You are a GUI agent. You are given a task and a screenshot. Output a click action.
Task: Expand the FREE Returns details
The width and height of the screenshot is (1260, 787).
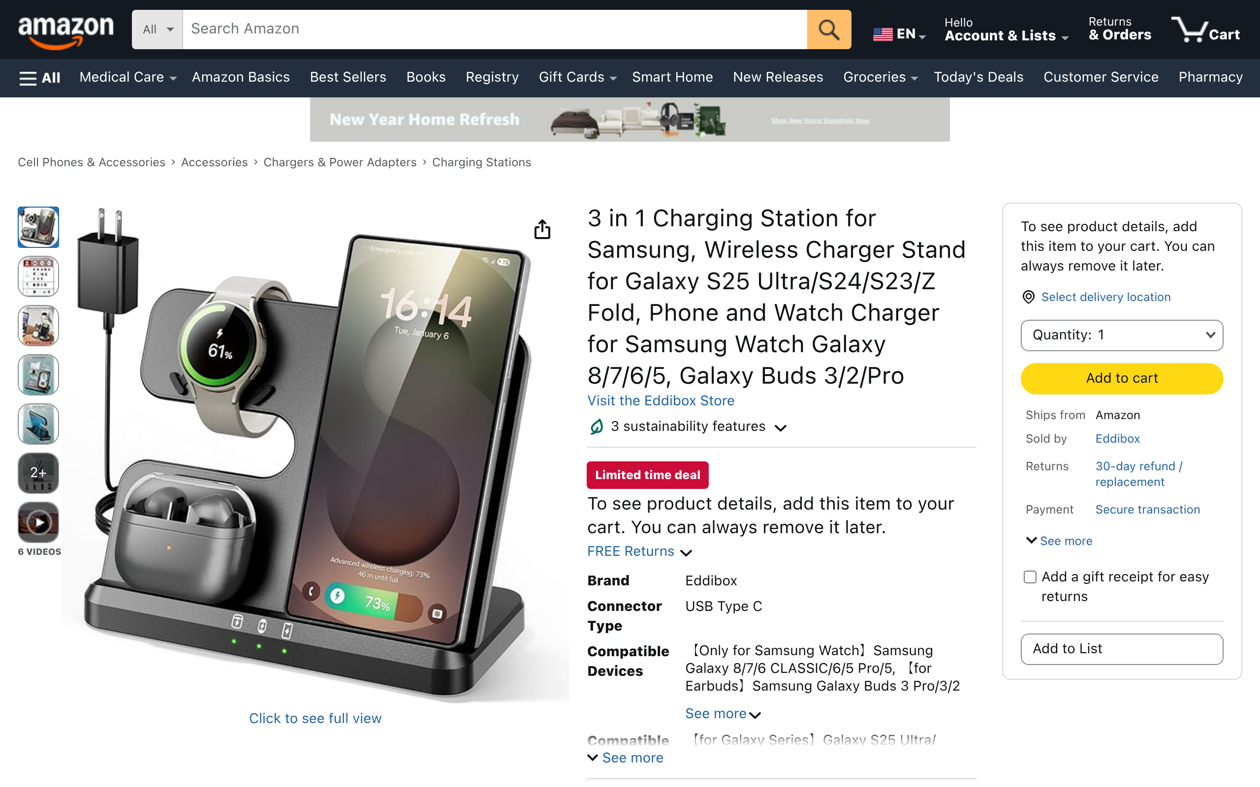click(639, 552)
